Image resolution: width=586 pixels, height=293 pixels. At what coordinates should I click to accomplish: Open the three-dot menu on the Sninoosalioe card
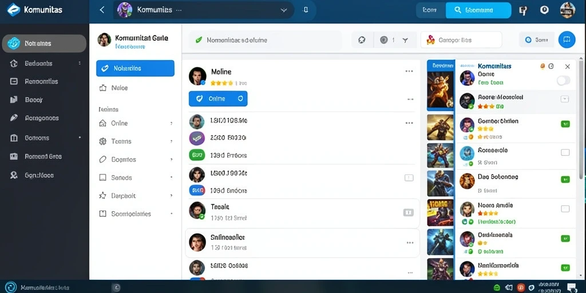410,243
